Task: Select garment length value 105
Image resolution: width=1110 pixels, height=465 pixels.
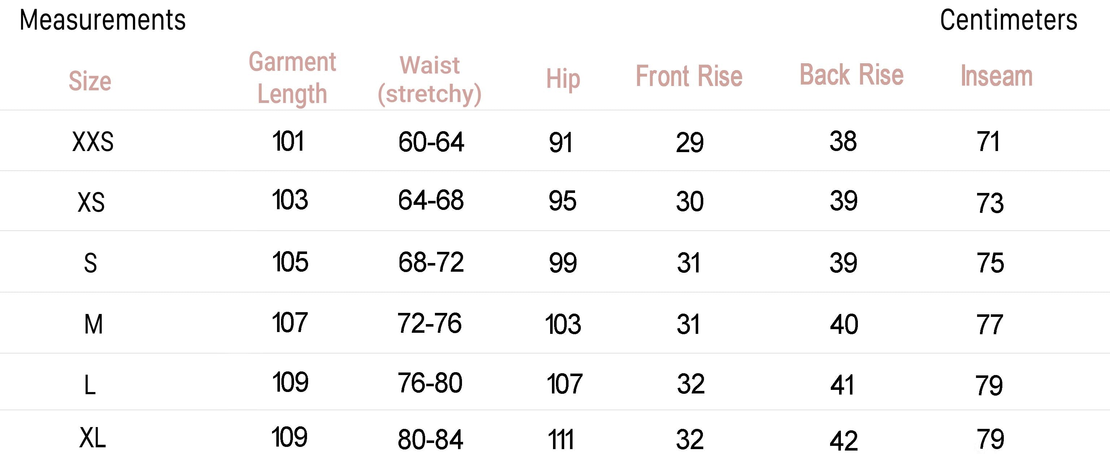Action: (x=290, y=262)
